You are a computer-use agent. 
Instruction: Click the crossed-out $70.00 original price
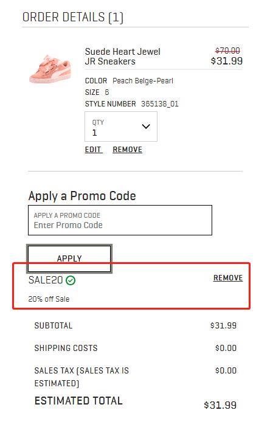pos(227,50)
